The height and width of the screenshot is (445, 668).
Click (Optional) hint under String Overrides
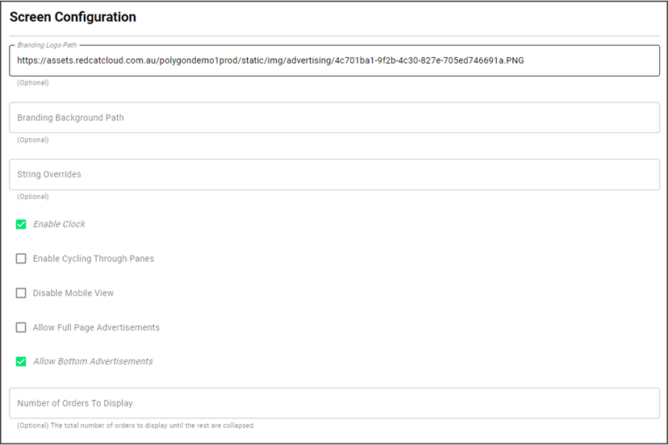coord(33,197)
